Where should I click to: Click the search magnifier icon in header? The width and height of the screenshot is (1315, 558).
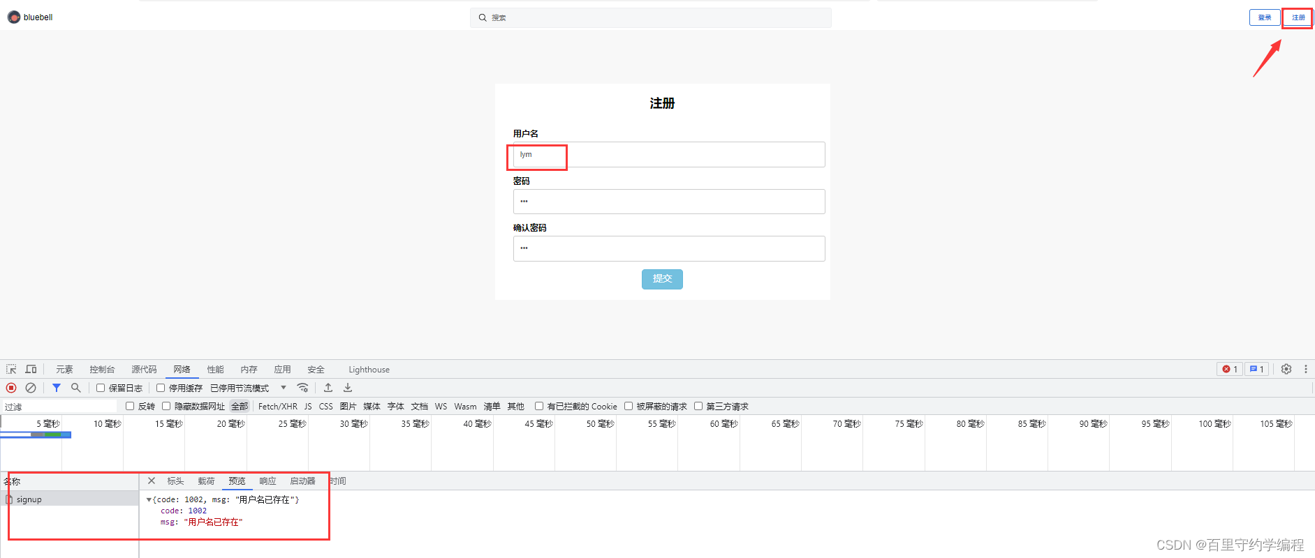coord(483,17)
